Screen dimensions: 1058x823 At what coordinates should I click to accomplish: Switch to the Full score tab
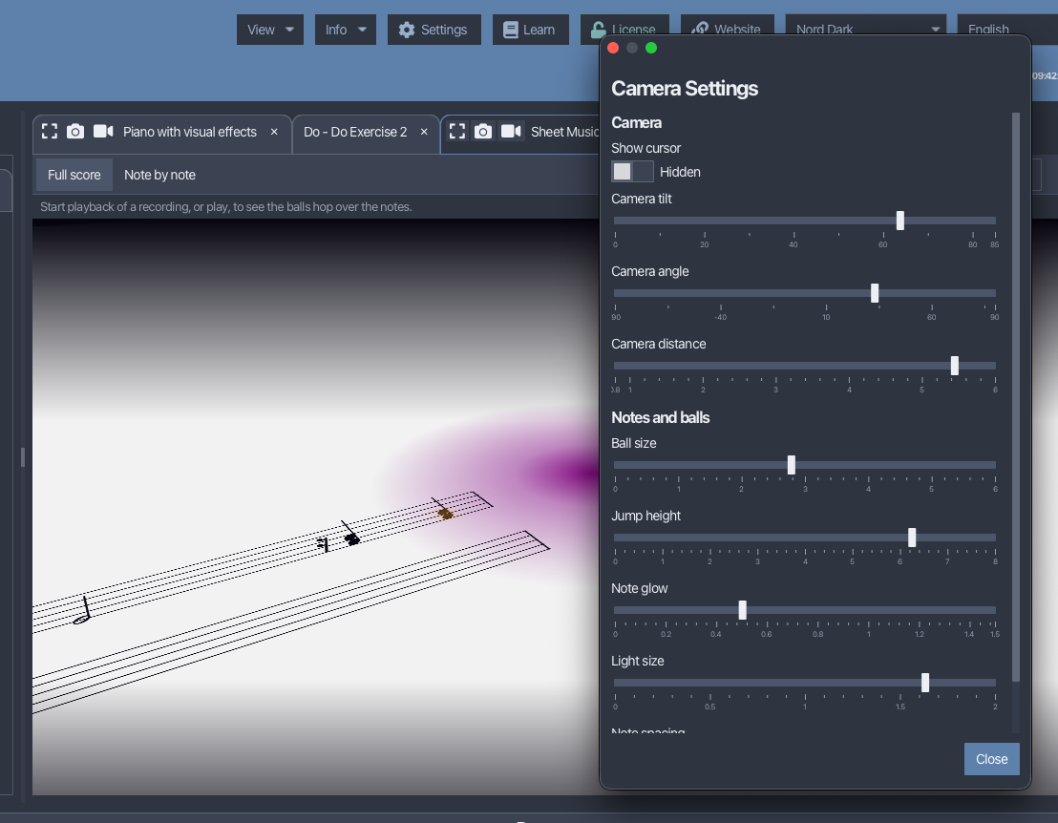[74, 175]
